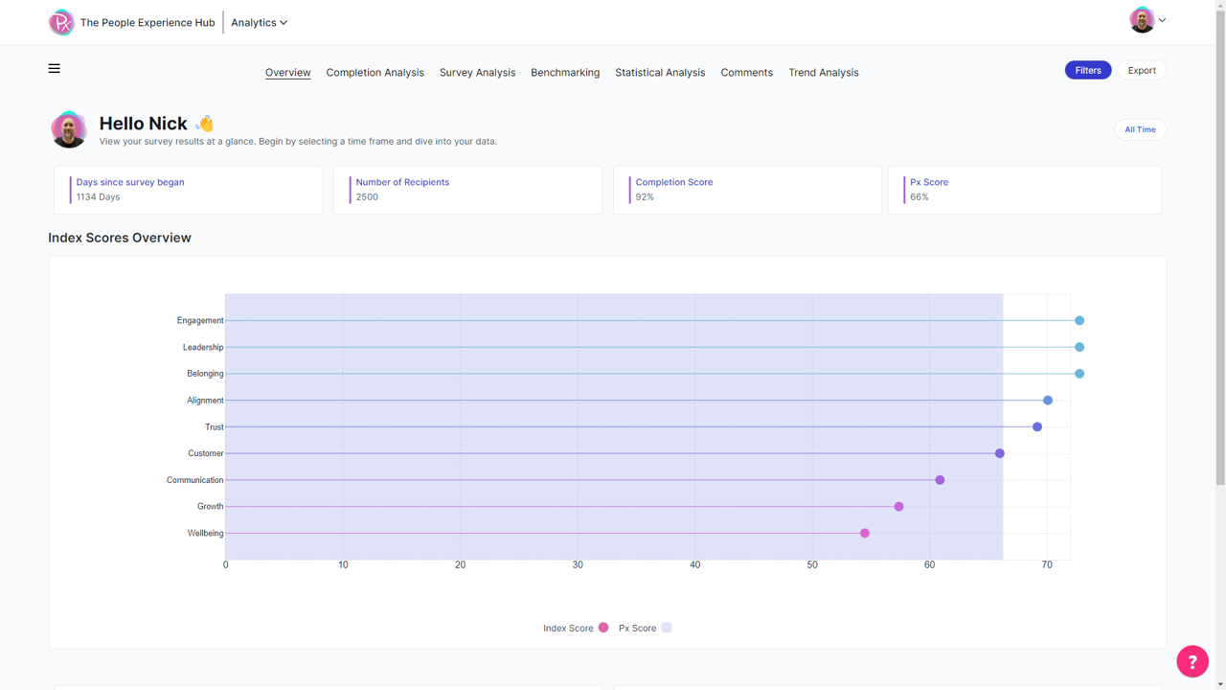Click the vertical page scrollbar

pos(1220,287)
